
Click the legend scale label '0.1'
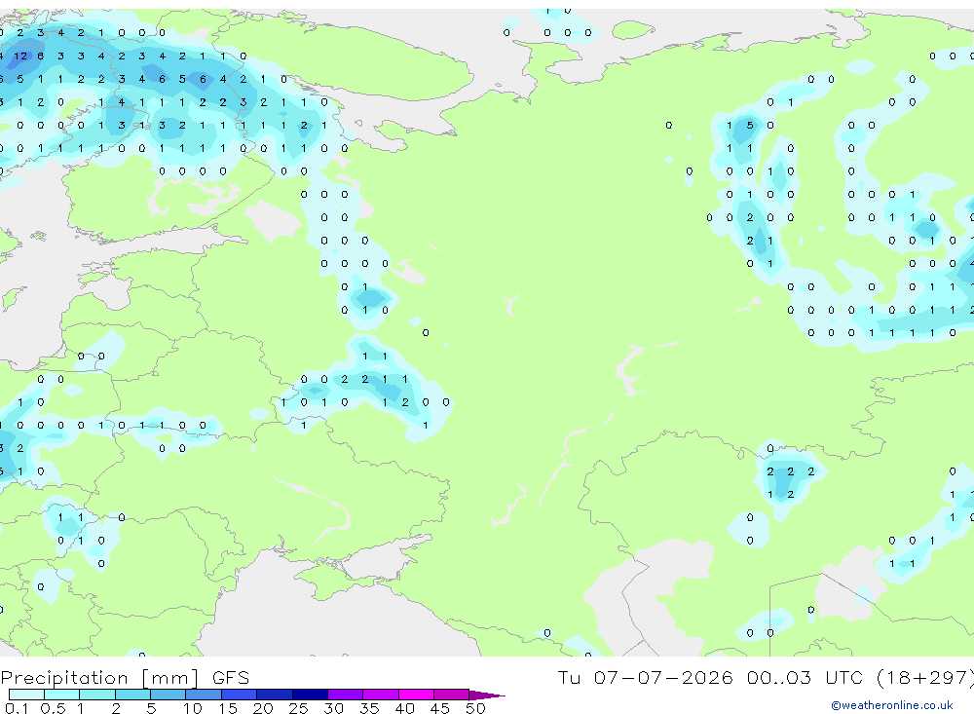tap(17, 708)
